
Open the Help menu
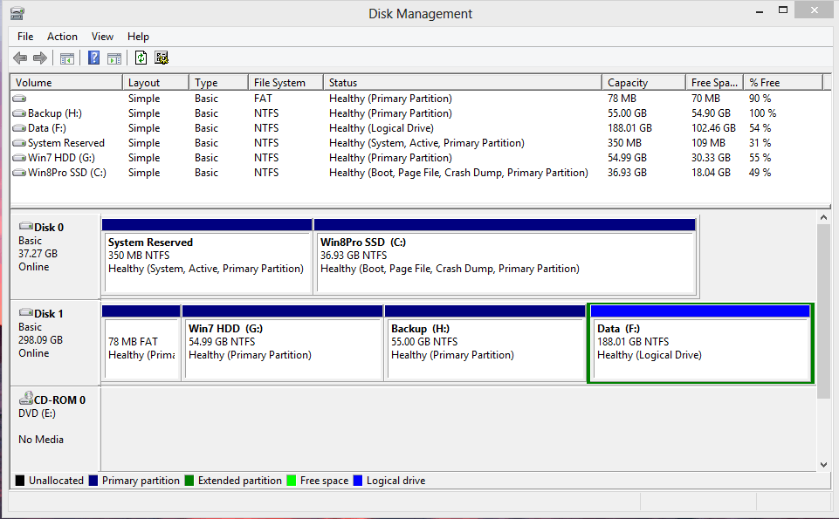[138, 37]
